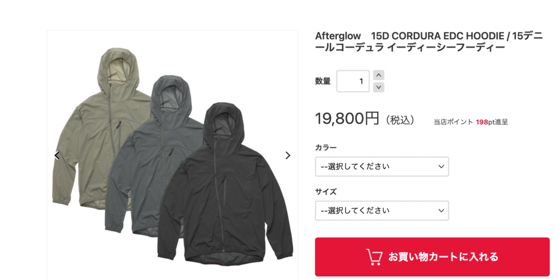The image size is (559, 279).
Task: Click the Afterglow 15D CORDURA product title
Action: [429, 41]
